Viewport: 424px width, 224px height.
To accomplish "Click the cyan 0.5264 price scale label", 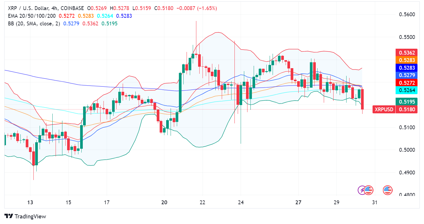I will [407, 90].
